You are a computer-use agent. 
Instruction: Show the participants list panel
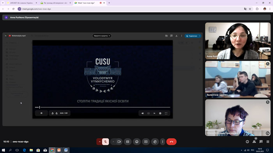[254, 142]
